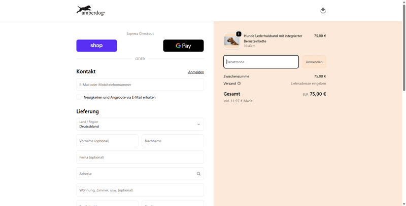Click the Express Checkout label
This screenshot has width=406, height=206.
click(x=140, y=33)
